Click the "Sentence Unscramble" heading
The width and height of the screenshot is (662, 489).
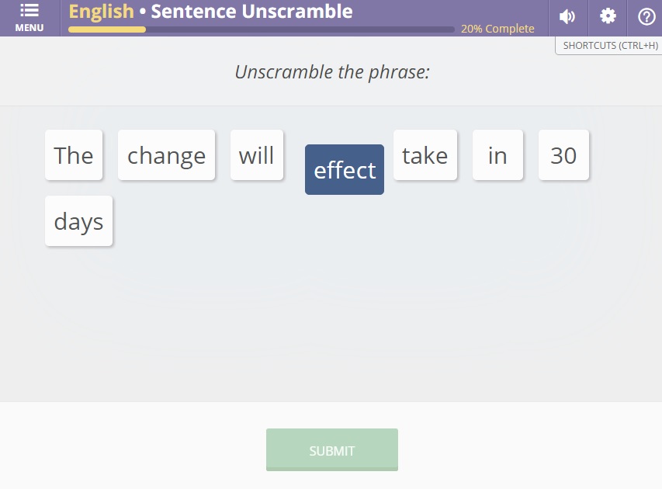tap(251, 12)
